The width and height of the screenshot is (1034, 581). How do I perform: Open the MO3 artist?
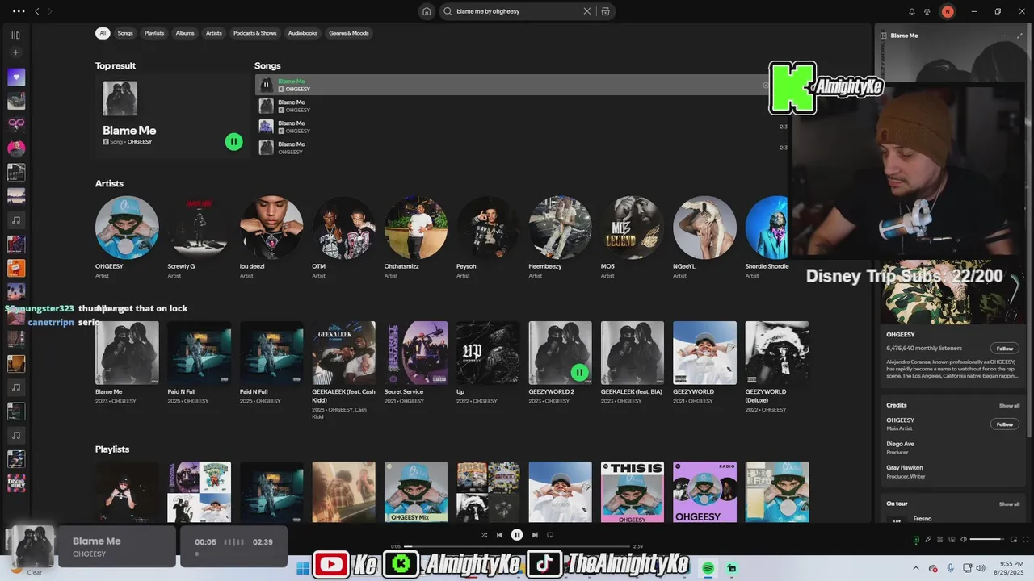(633, 228)
